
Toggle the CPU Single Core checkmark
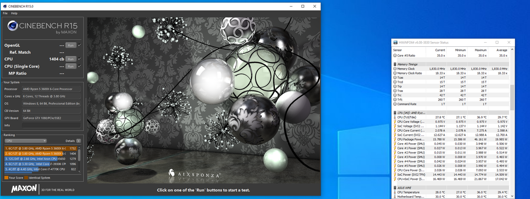point(79,66)
